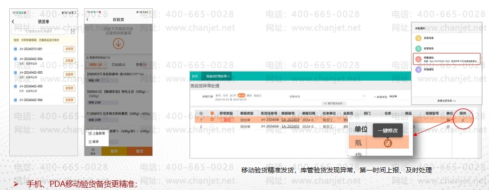
Task: Tap the back arrow on 仅验货 screen
Action: [87, 19]
